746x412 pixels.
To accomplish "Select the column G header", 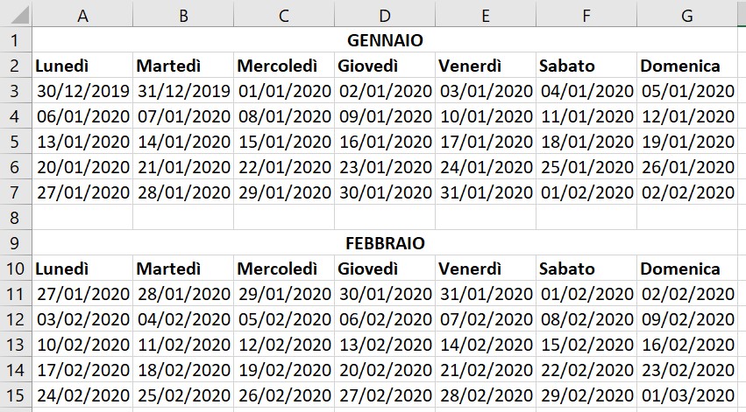I will [686, 15].
